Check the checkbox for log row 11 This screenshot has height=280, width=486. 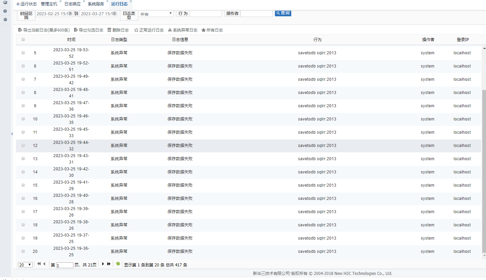(23, 132)
